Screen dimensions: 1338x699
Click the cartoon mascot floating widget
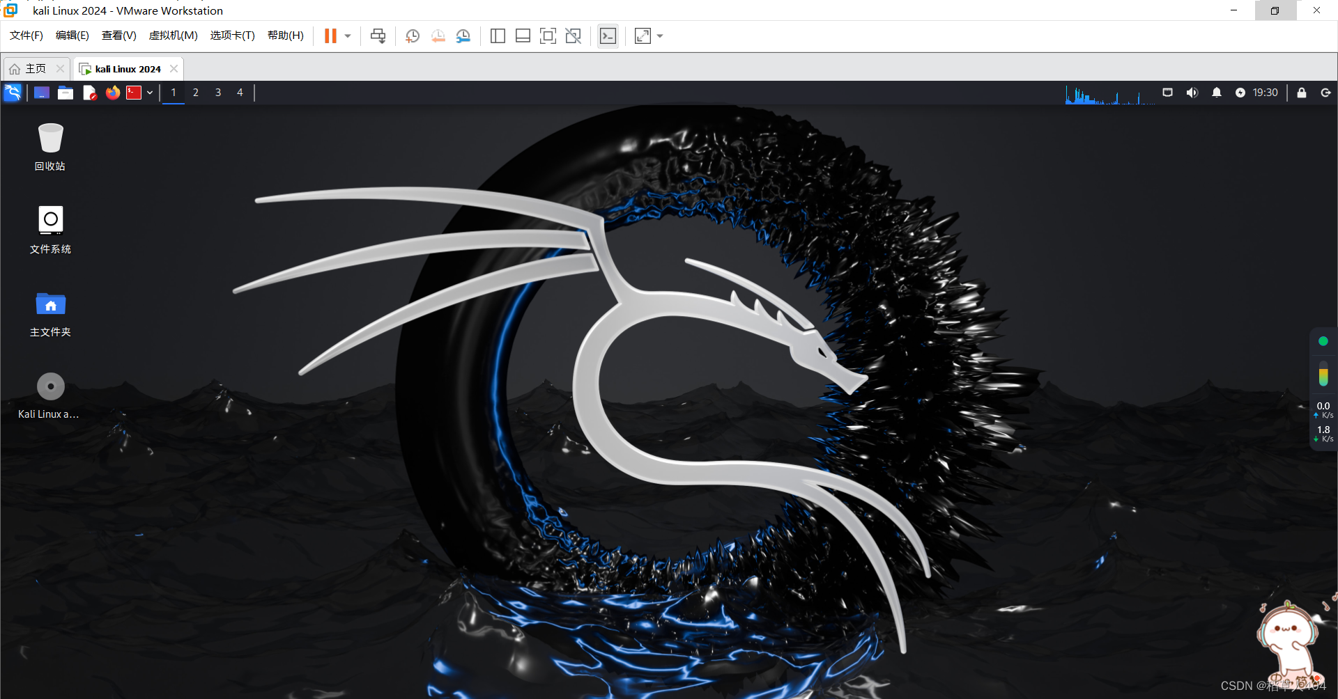[x=1289, y=644]
